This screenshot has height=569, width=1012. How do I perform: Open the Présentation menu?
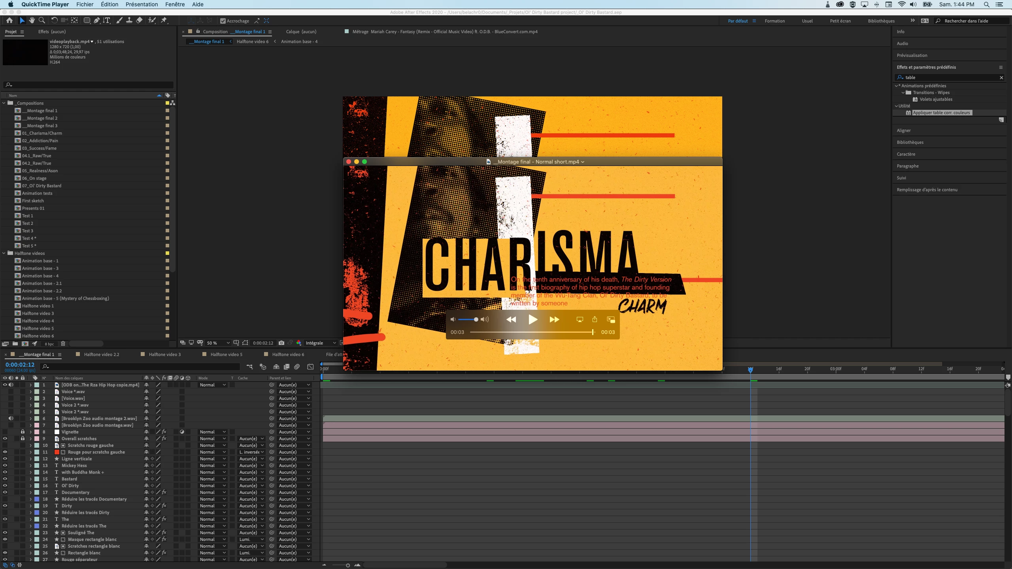click(142, 4)
